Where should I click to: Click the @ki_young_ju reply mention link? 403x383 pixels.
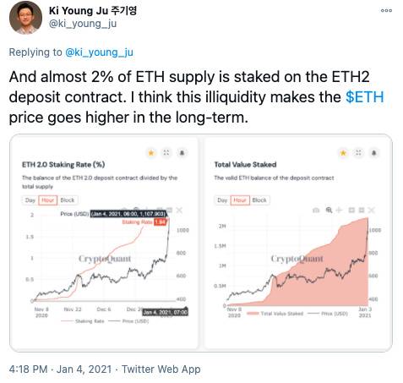[99, 52]
